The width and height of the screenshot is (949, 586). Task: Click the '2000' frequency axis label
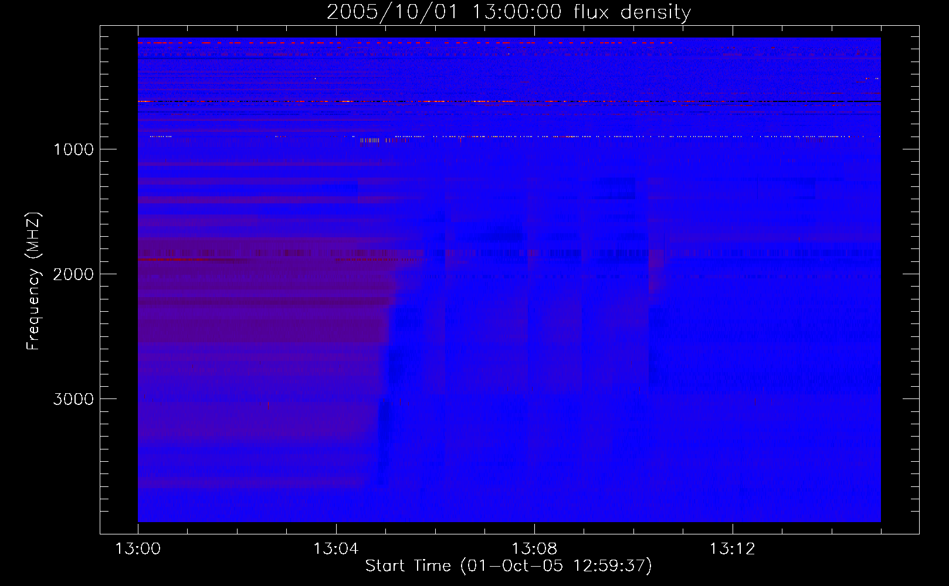pos(73,274)
